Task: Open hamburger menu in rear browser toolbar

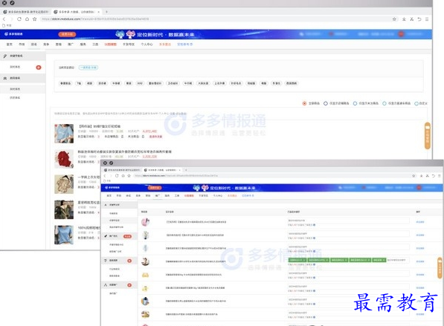Action: click(427, 19)
